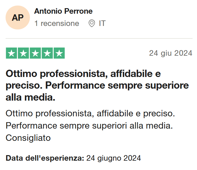Click the AP avatar circle
This screenshot has height=170, width=197.
(18, 17)
